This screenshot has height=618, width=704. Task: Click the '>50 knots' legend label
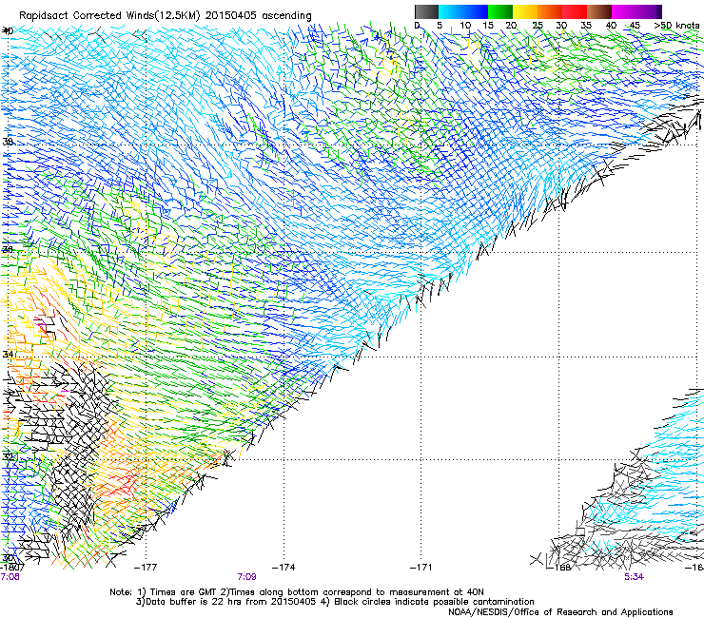[x=676, y=26]
